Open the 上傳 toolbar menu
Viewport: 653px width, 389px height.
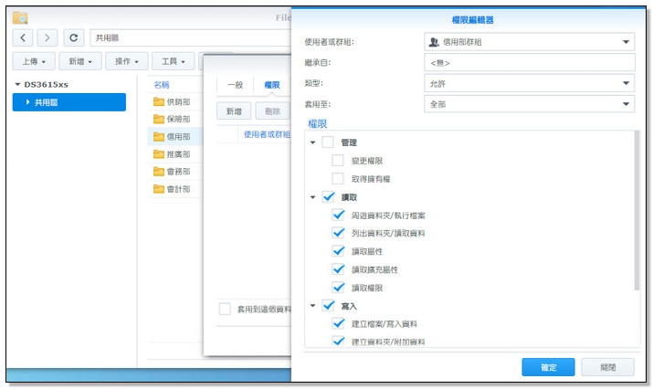click(33, 61)
